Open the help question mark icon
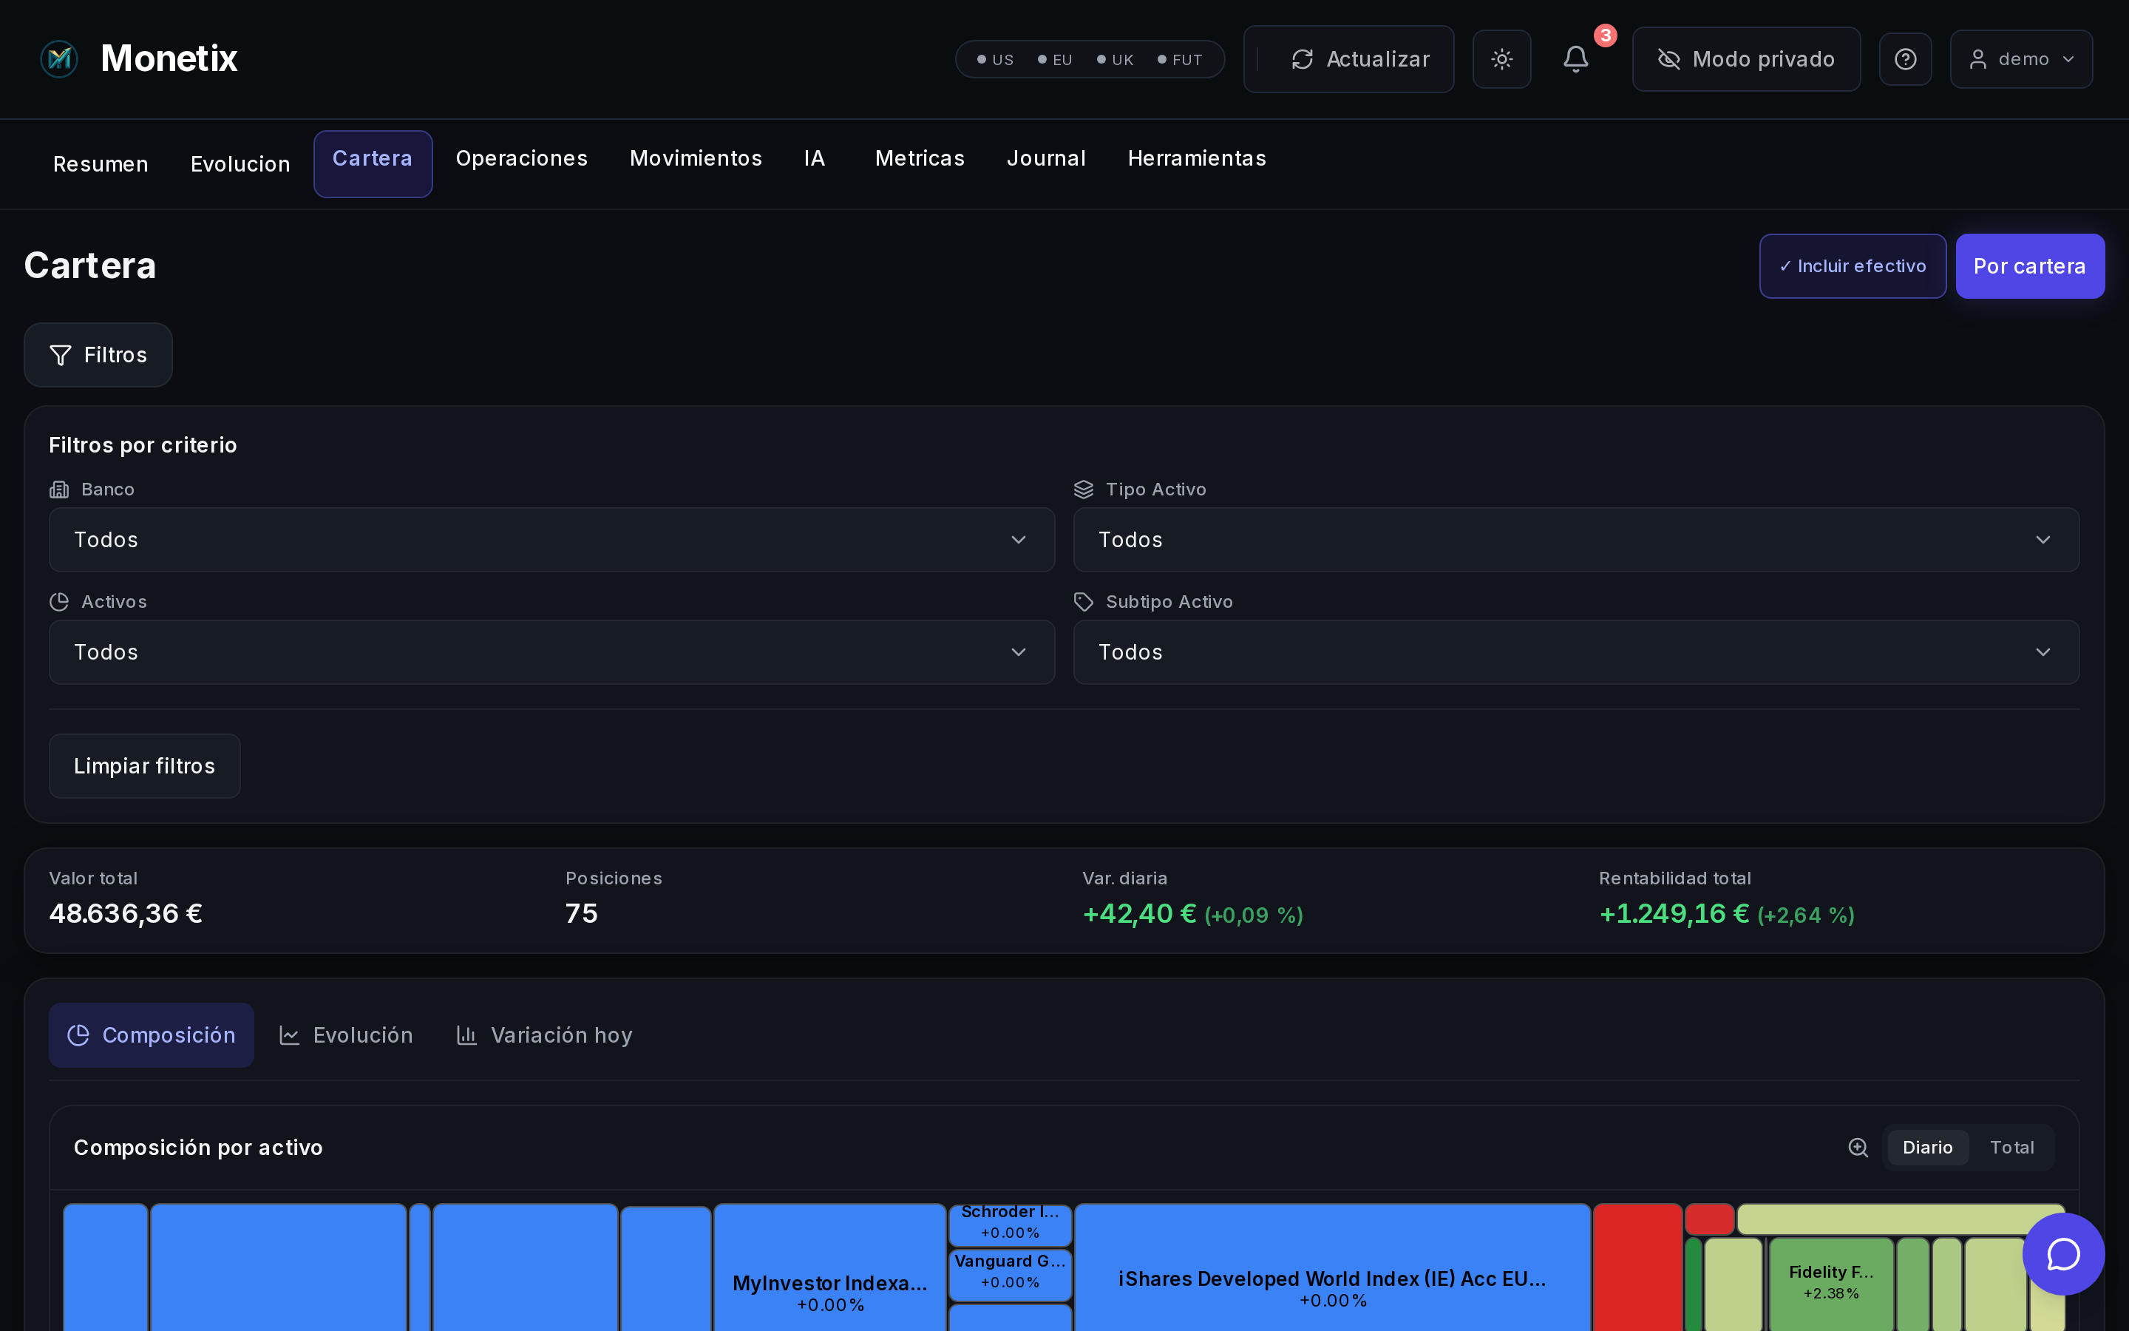The image size is (2129, 1331). pos(1906,59)
